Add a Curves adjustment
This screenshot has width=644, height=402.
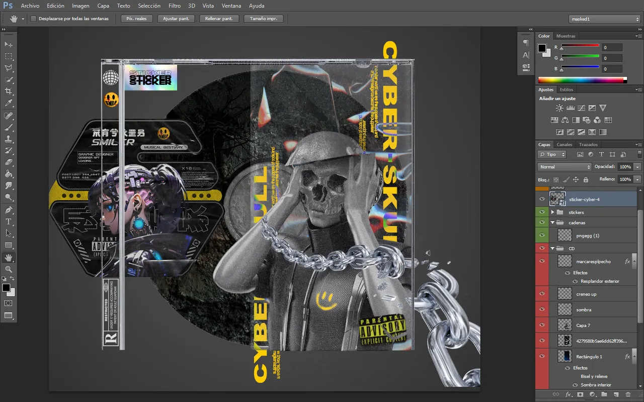click(581, 108)
